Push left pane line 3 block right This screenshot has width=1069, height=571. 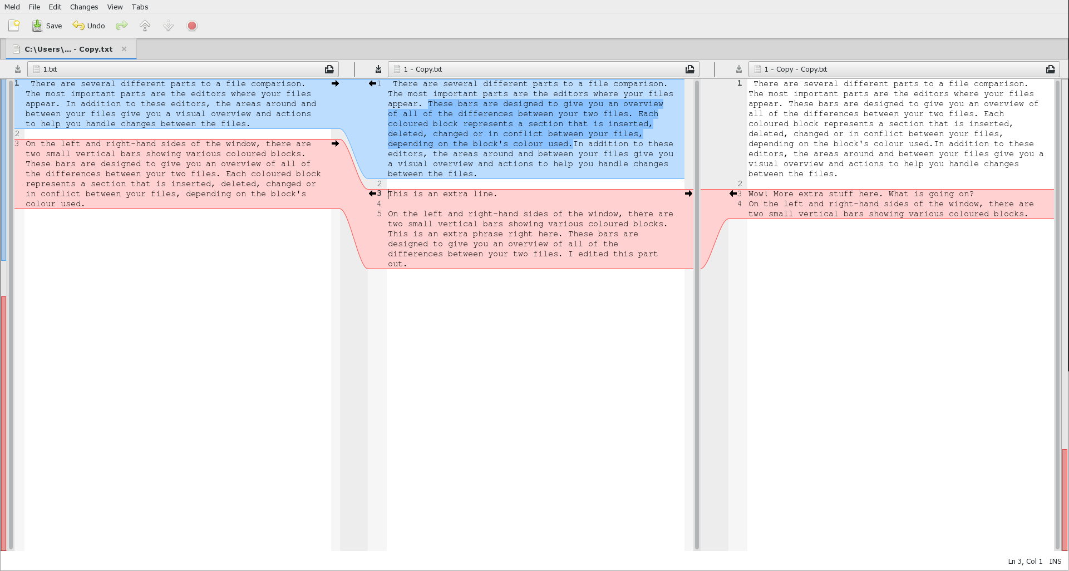(x=335, y=143)
